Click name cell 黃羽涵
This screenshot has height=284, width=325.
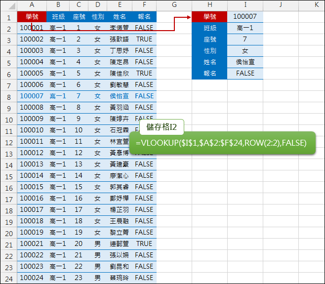tap(120, 107)
